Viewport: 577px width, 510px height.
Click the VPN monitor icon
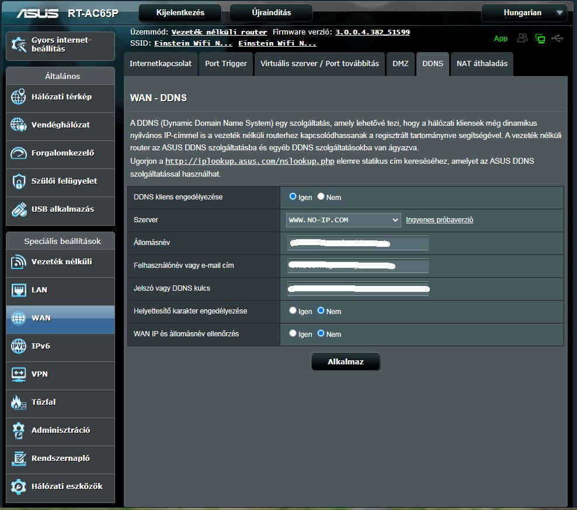point(19,374)
